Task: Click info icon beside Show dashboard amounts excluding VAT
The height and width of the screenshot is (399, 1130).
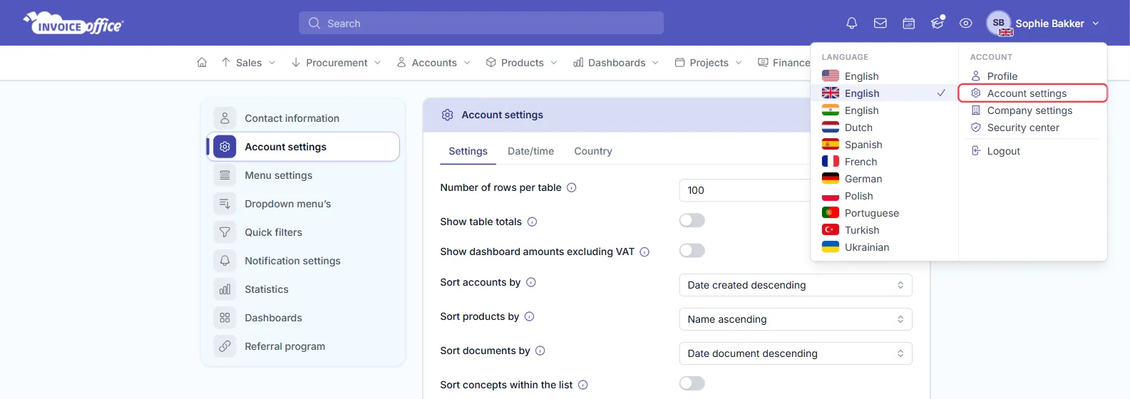Action: pos(644,252)
